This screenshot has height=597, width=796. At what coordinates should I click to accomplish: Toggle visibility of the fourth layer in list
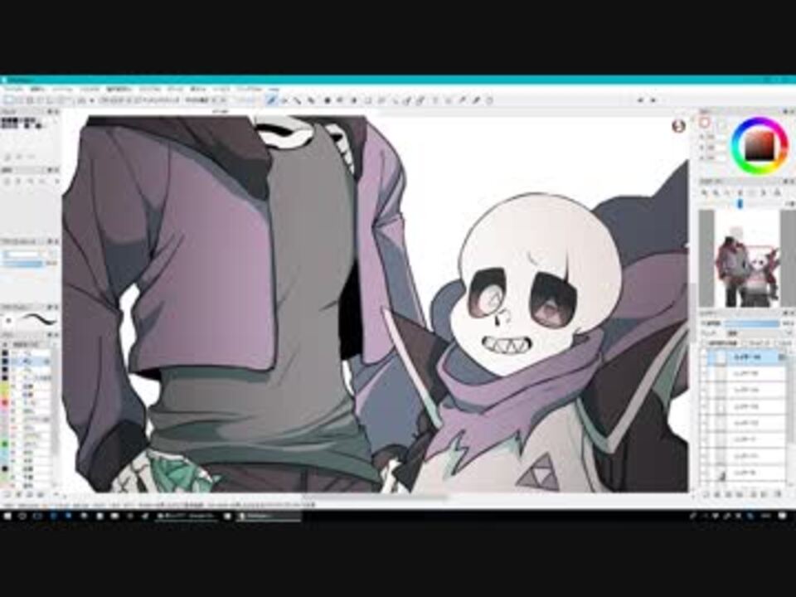pyautogui.click(x=706, y=407)
